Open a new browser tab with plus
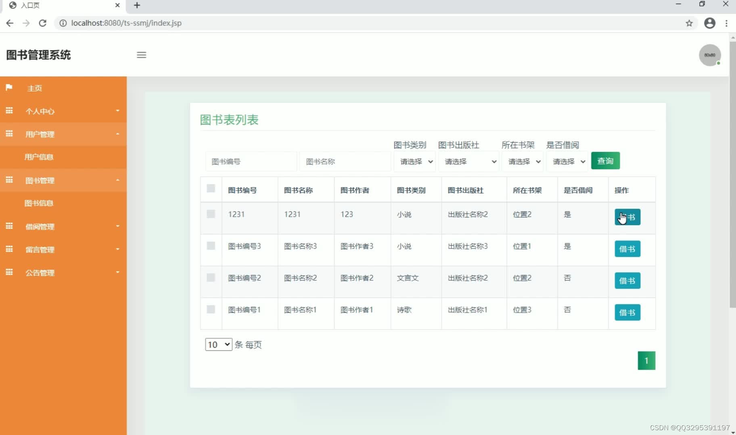The image size is (736, 435). click(x=137, y=5)
